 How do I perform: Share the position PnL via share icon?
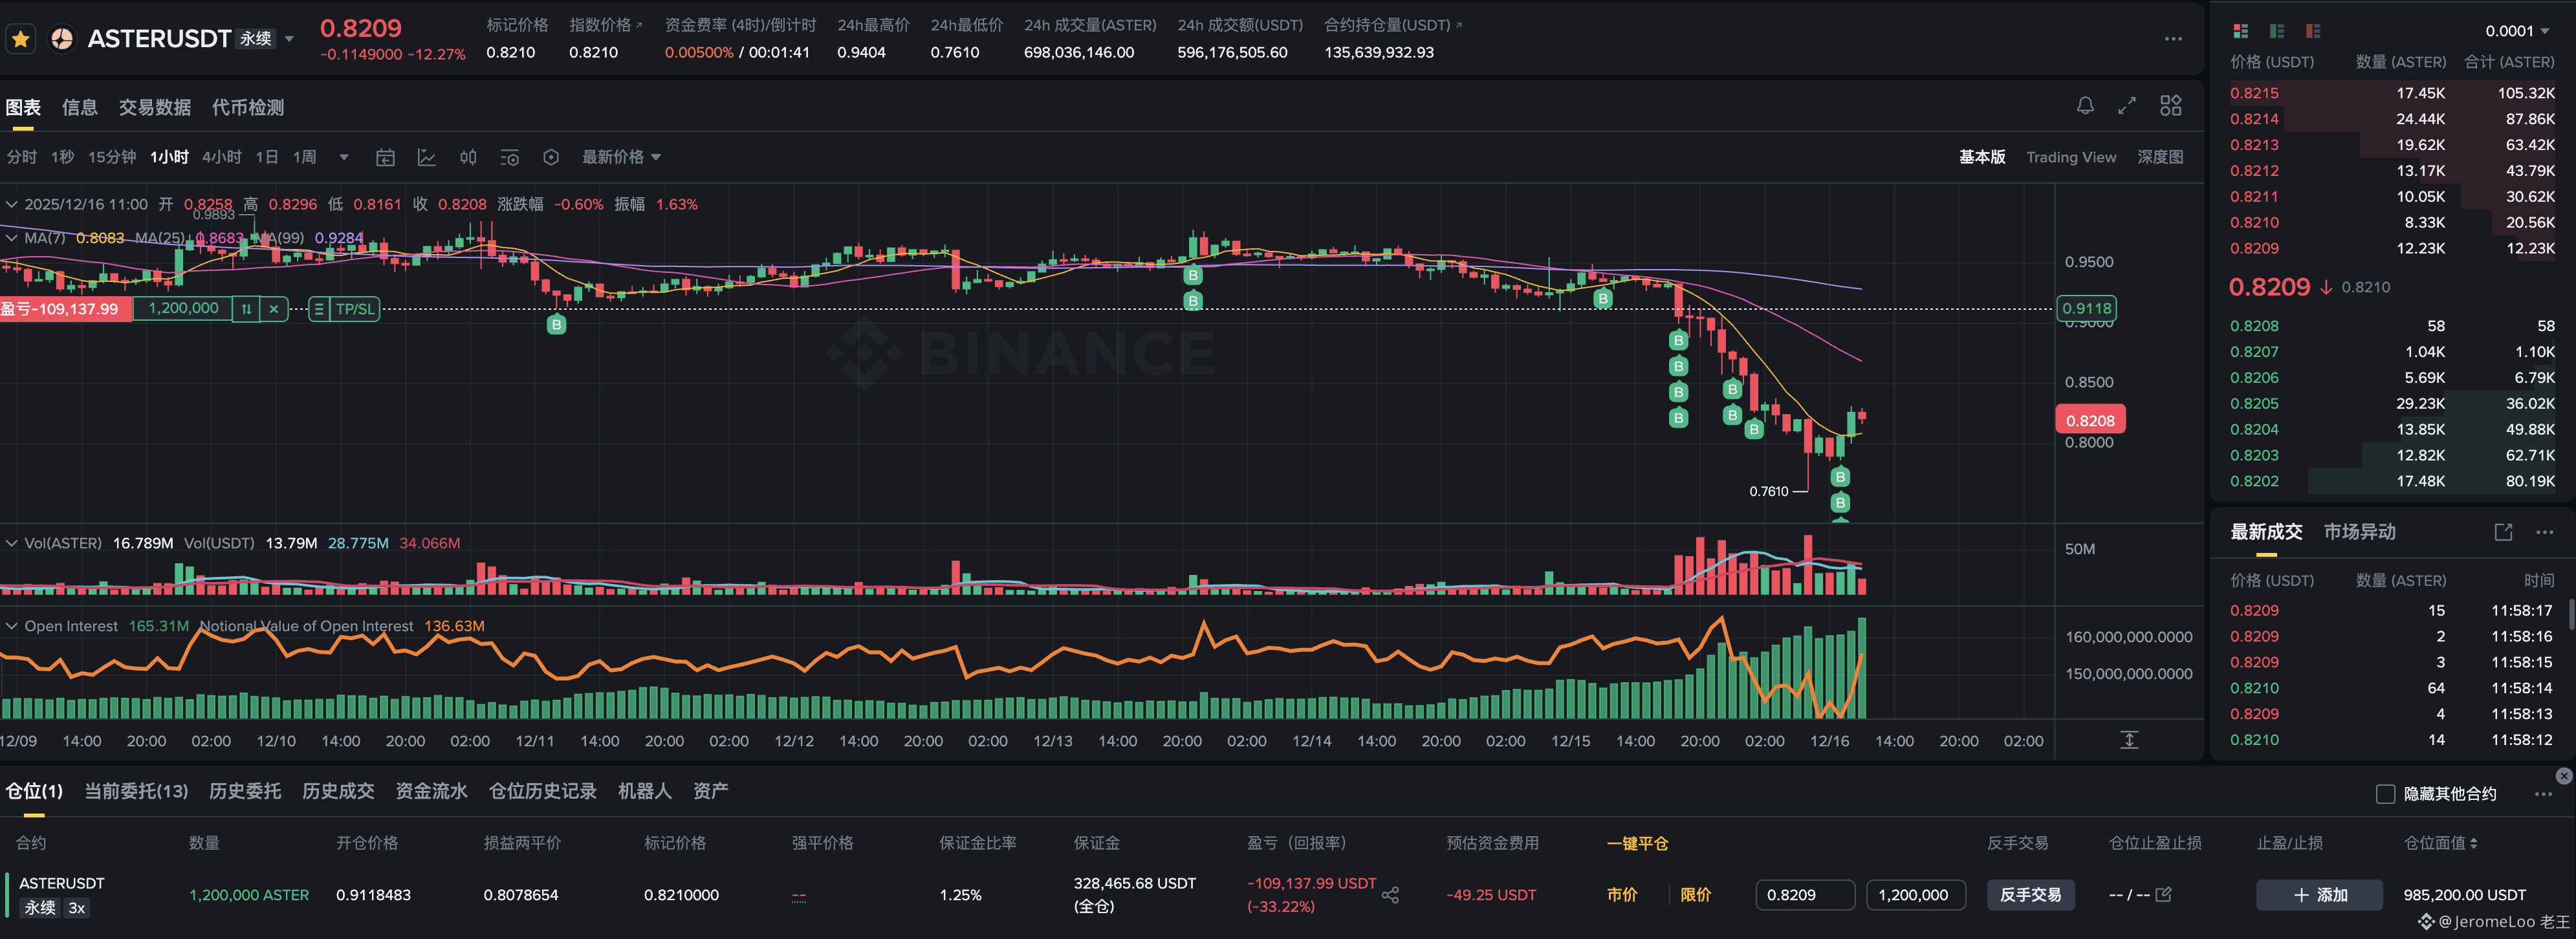click(x=1390, y=895)
